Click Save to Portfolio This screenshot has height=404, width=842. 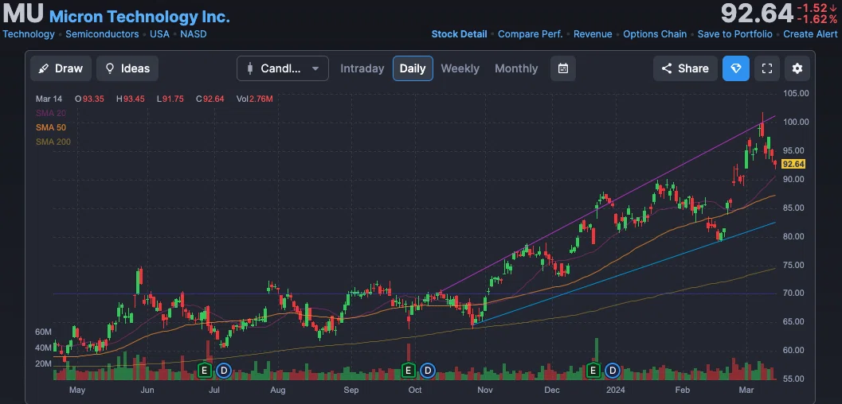[x=734, y=34]
